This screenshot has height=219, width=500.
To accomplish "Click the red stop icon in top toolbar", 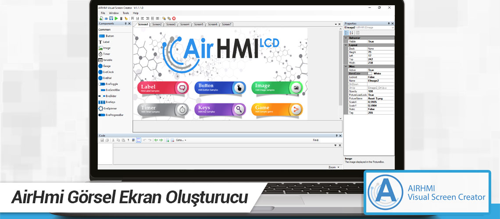I will click(174, 18).
